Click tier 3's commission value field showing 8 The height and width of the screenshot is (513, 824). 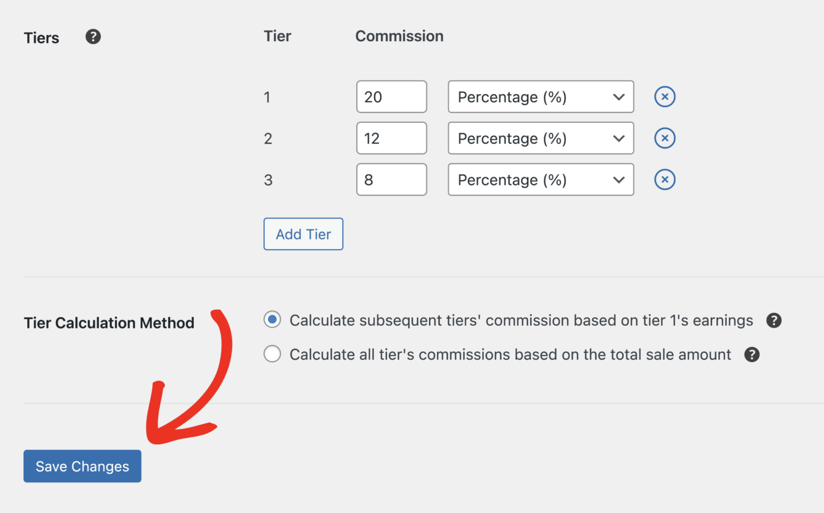click(392, 180)
